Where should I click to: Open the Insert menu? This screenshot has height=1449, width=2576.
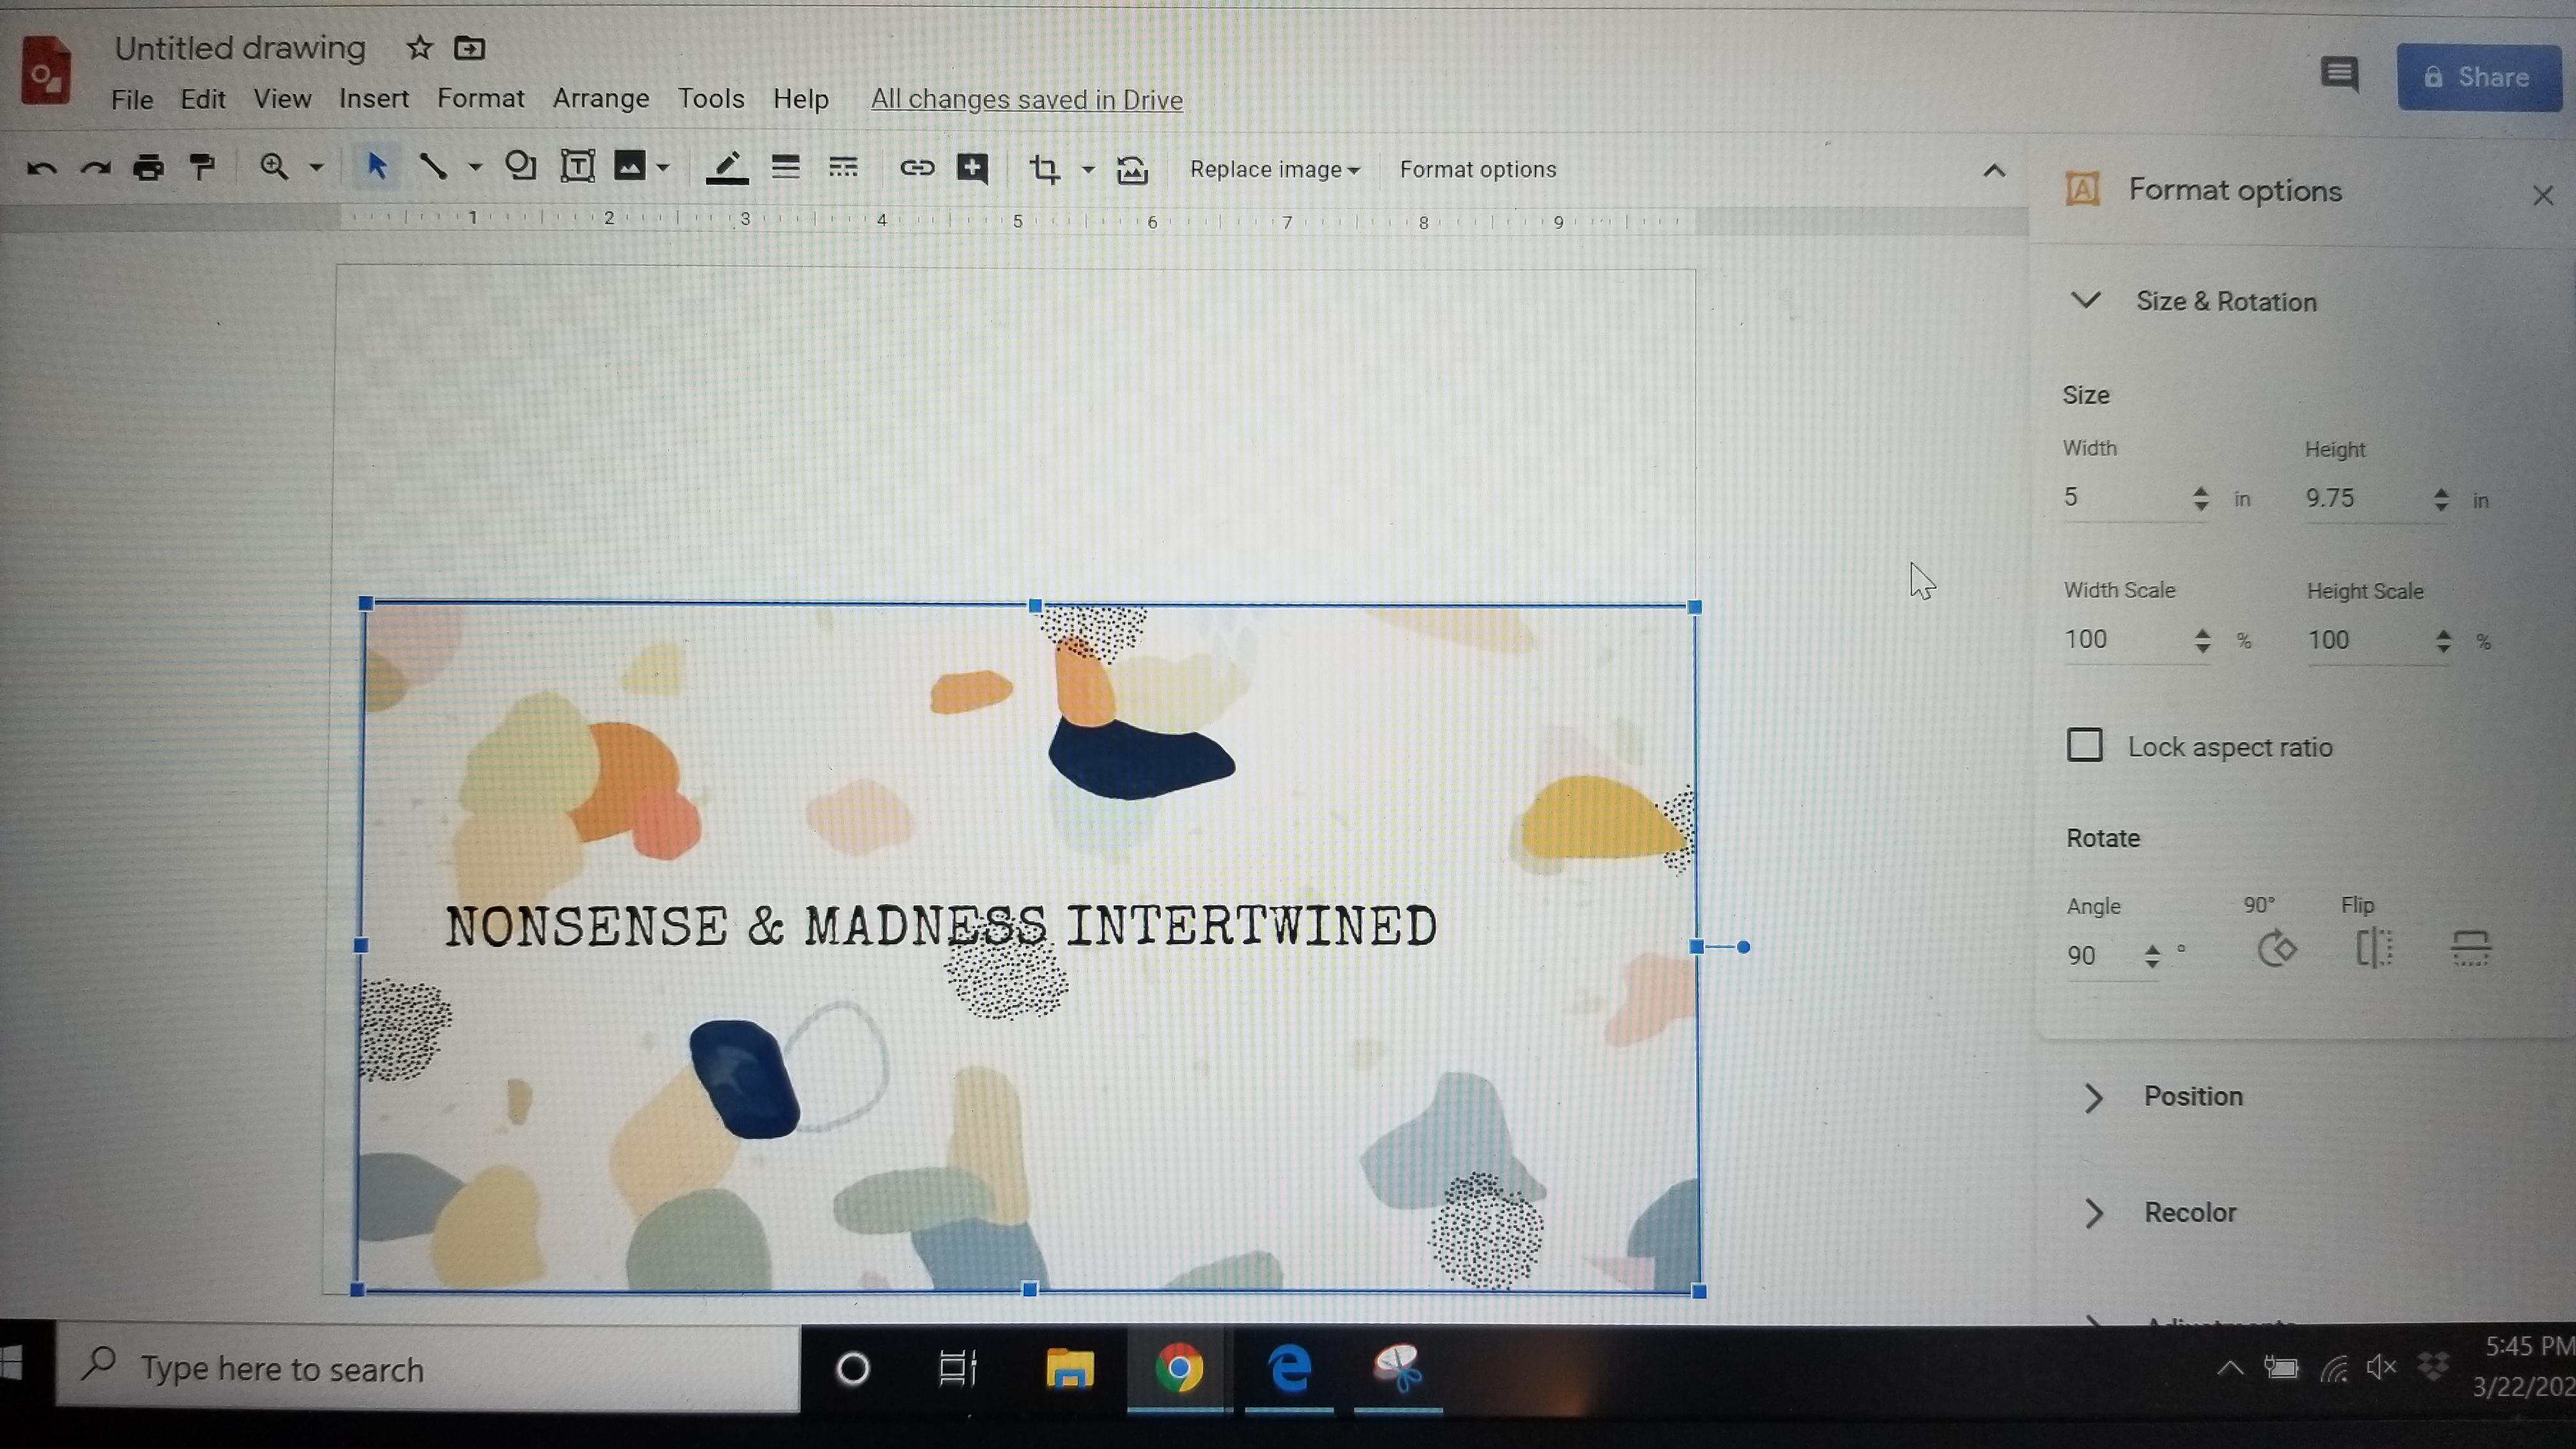tap(374, 98)
